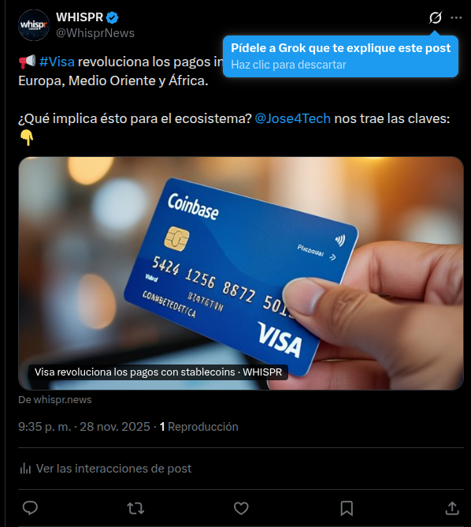Bookmark this post

click(x=347, y=508)
